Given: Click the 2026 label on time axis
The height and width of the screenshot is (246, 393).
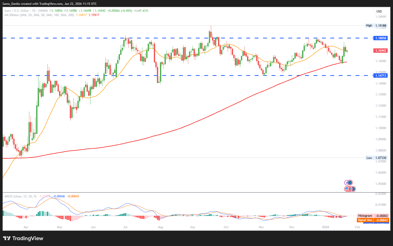Looking at the screenshot, I should click(x=325, y=227).
